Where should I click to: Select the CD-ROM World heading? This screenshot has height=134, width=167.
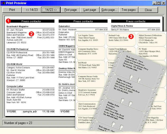[14, 64]
